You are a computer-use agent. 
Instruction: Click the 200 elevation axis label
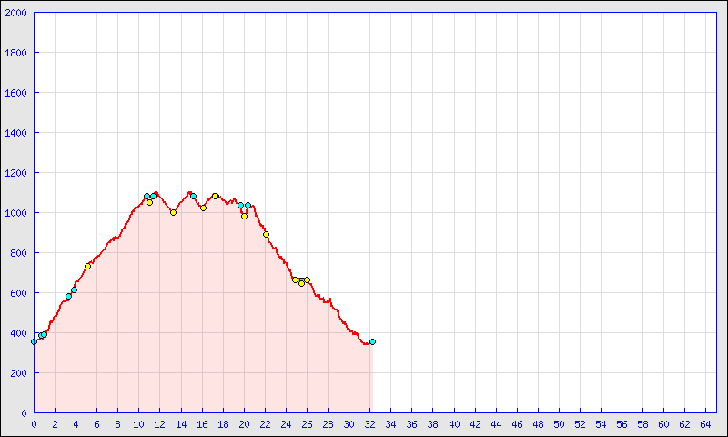click(x=18, y=373)
